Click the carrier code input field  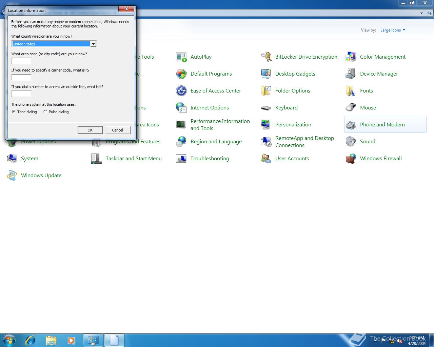pyautogui.click(x=22, y=77)
